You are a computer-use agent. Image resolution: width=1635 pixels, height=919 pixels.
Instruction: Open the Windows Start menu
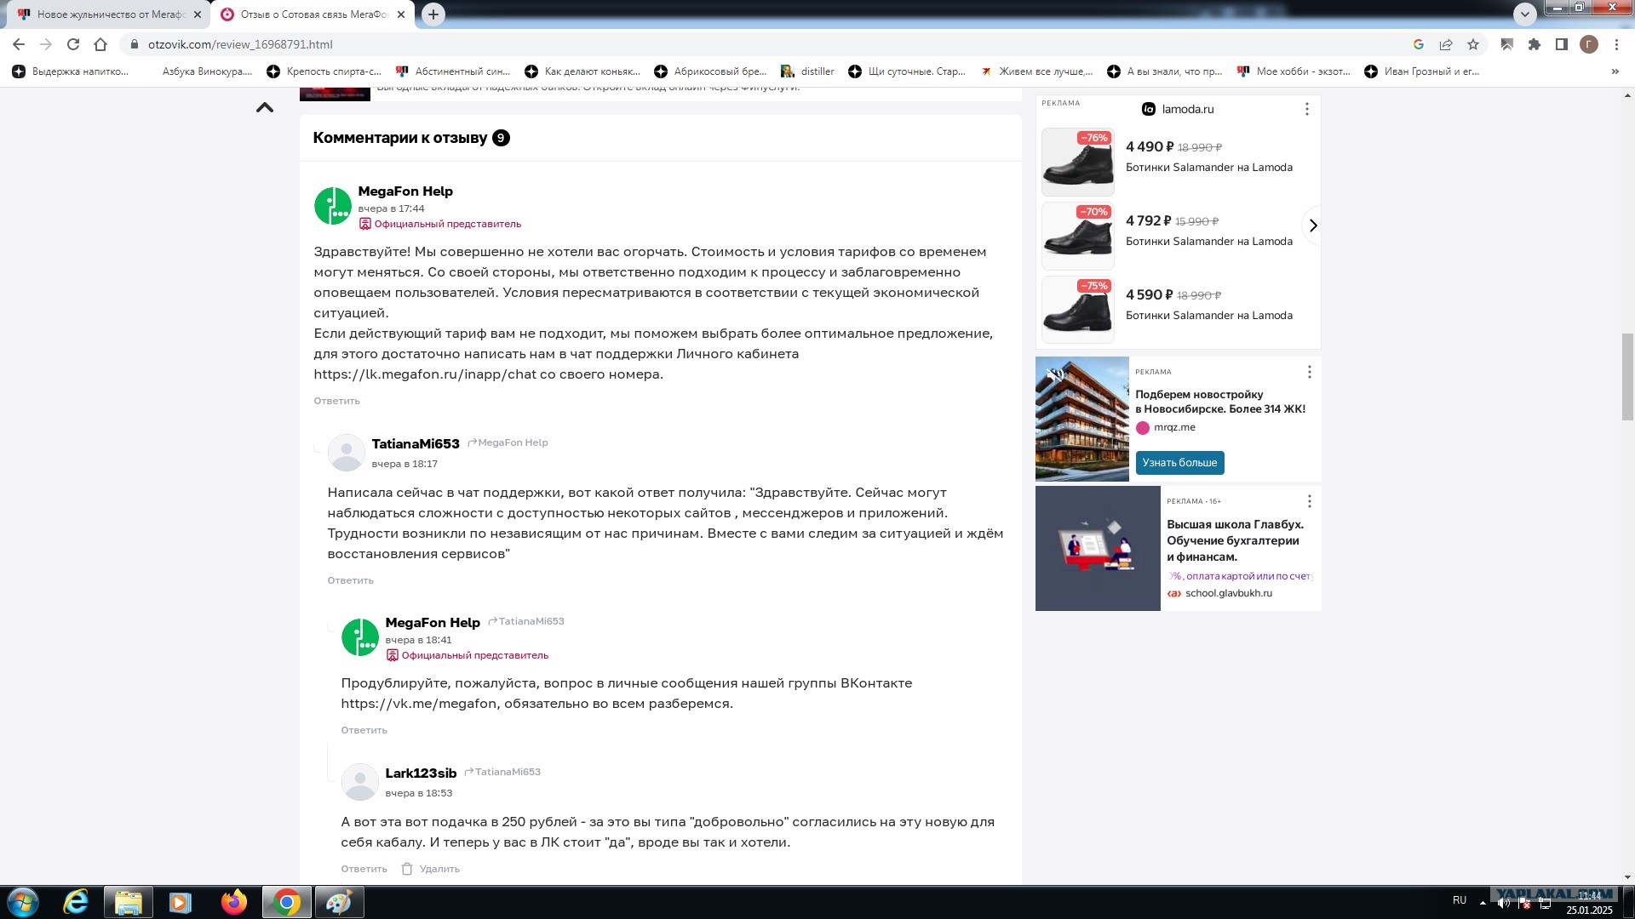click(x=23, y=902)
